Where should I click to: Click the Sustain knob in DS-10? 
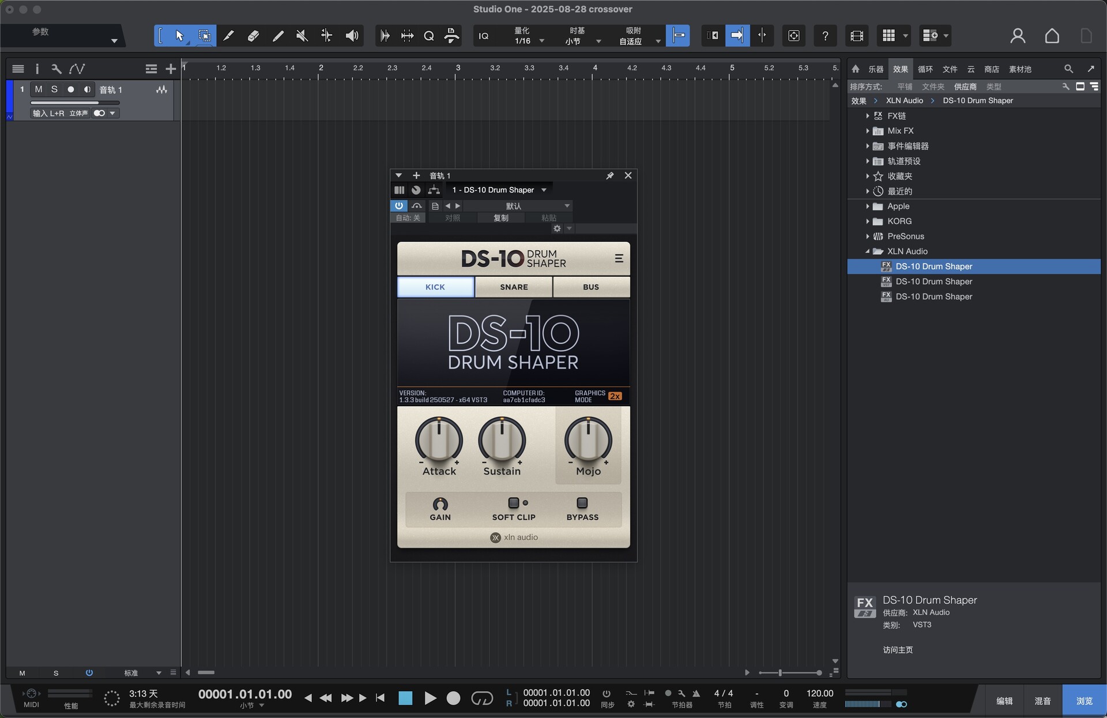[502, 440]
